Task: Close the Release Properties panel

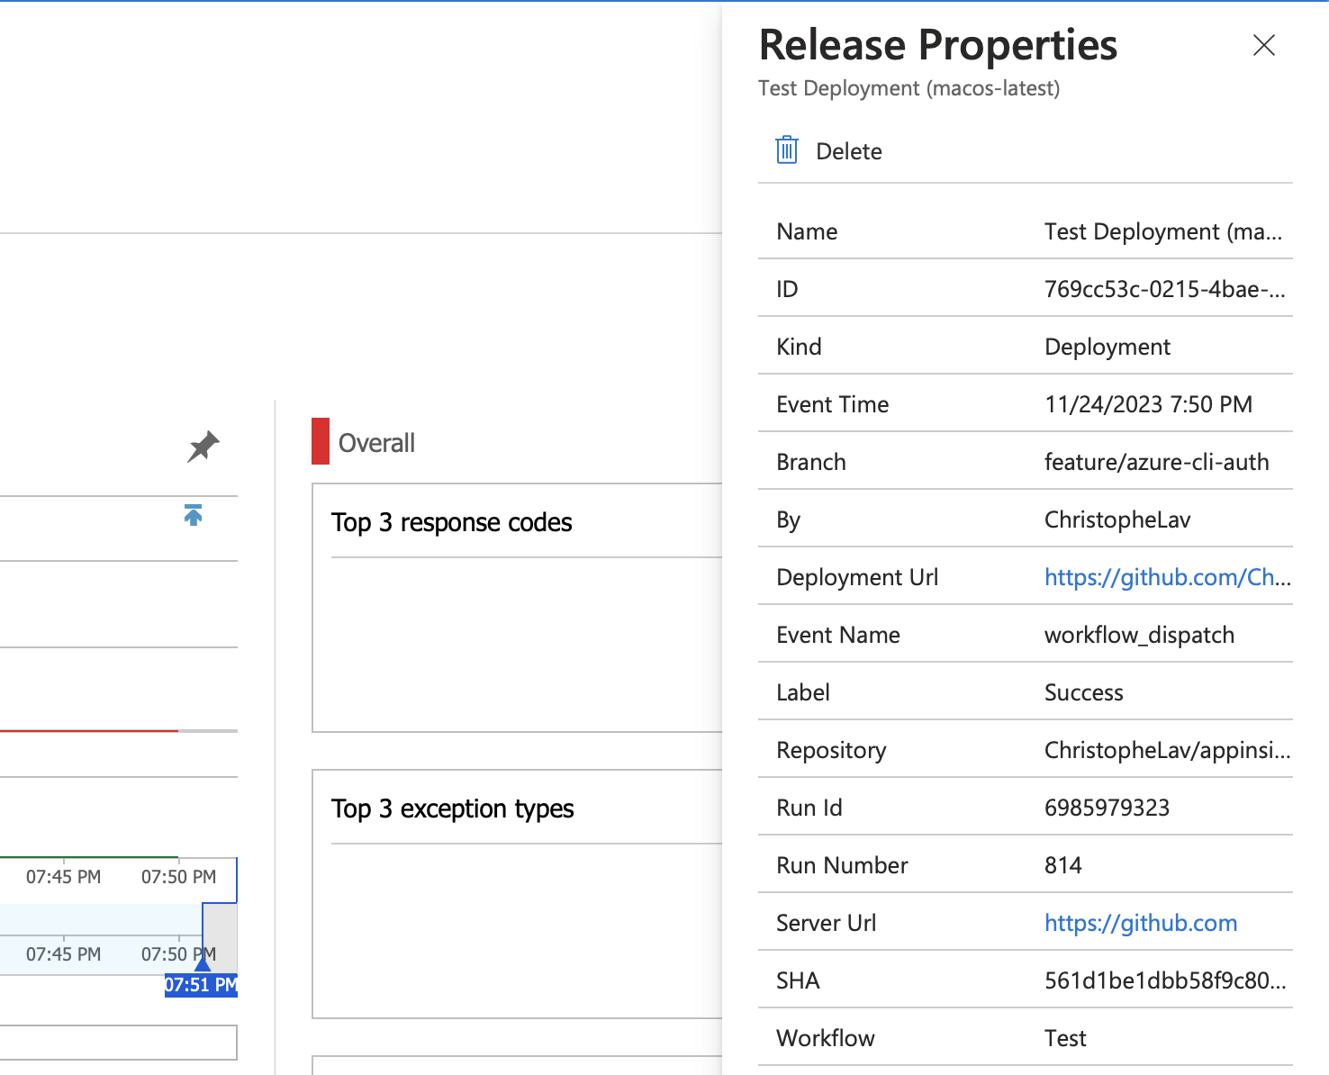Action: 1264,45
